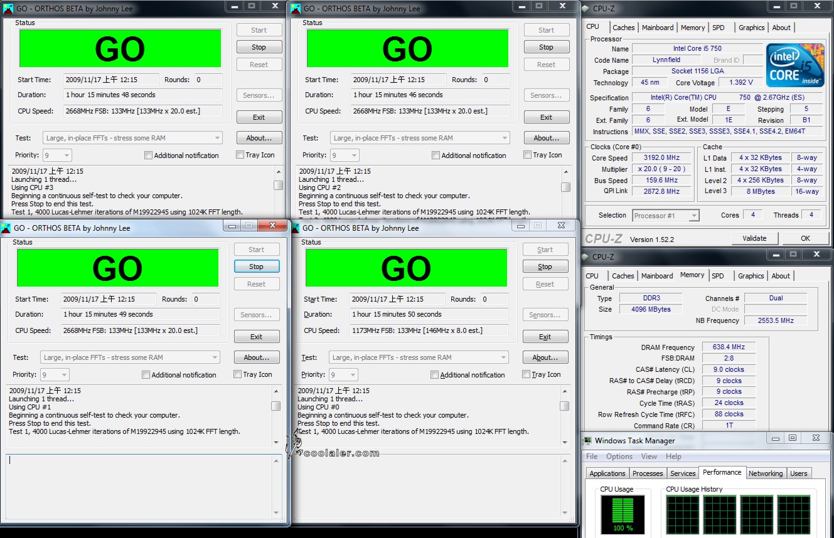Click the DRAM Frequency value 638.4 MHz

click(x=729, y=347)
